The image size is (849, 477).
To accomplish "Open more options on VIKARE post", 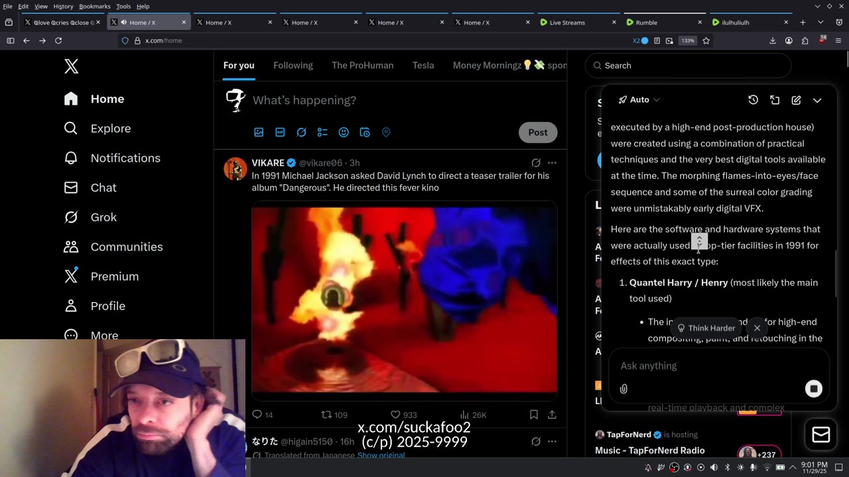I will (x=552, y=162).
